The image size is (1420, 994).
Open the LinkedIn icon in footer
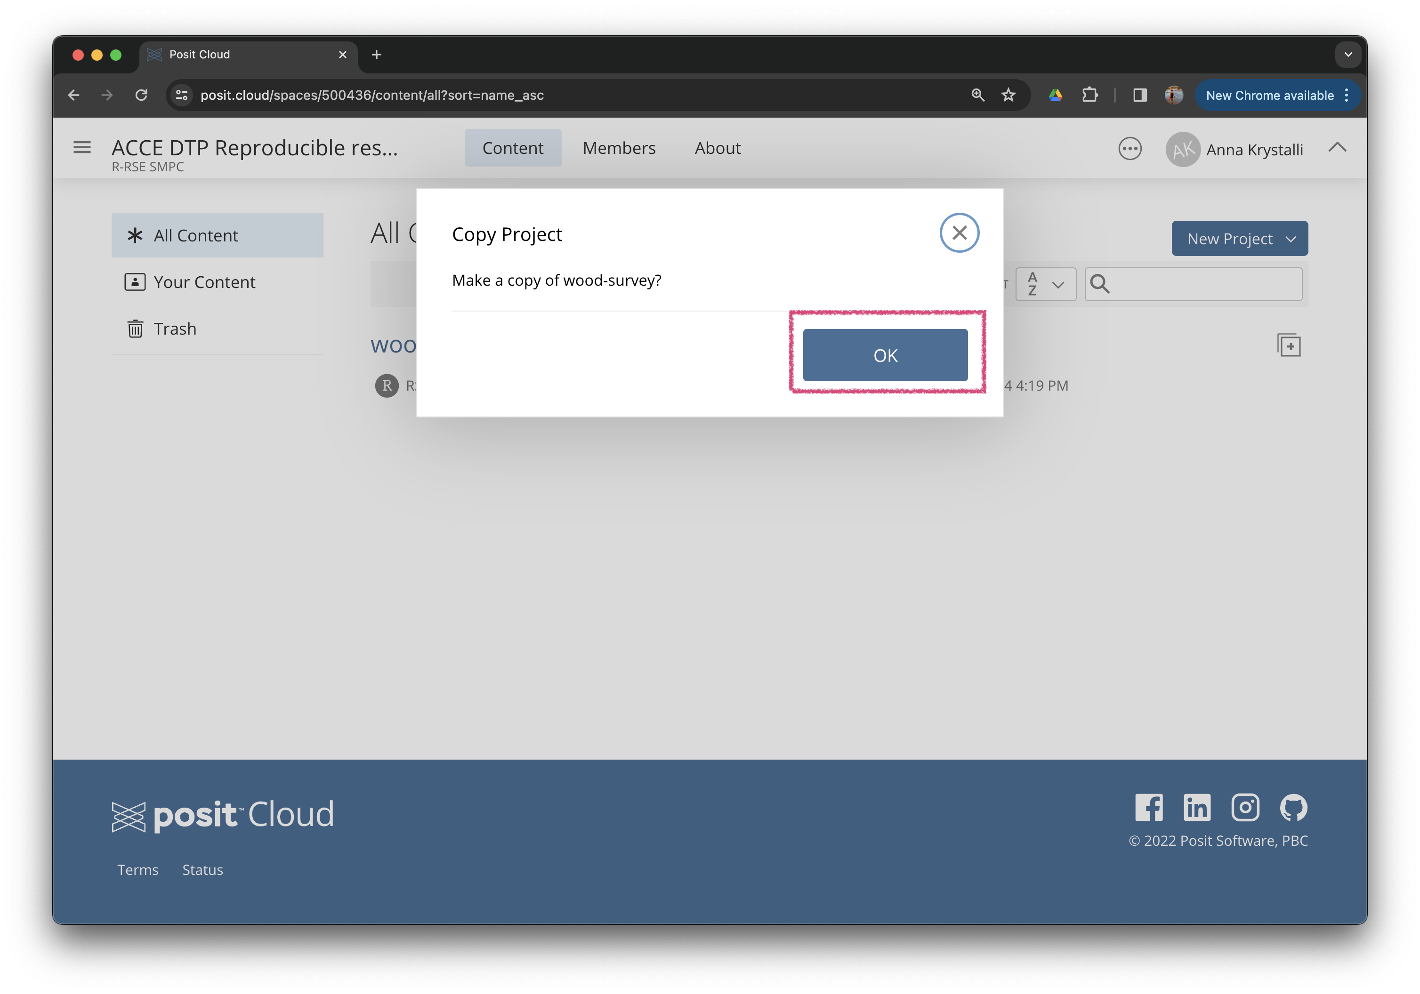click(x=1197, y=807)
